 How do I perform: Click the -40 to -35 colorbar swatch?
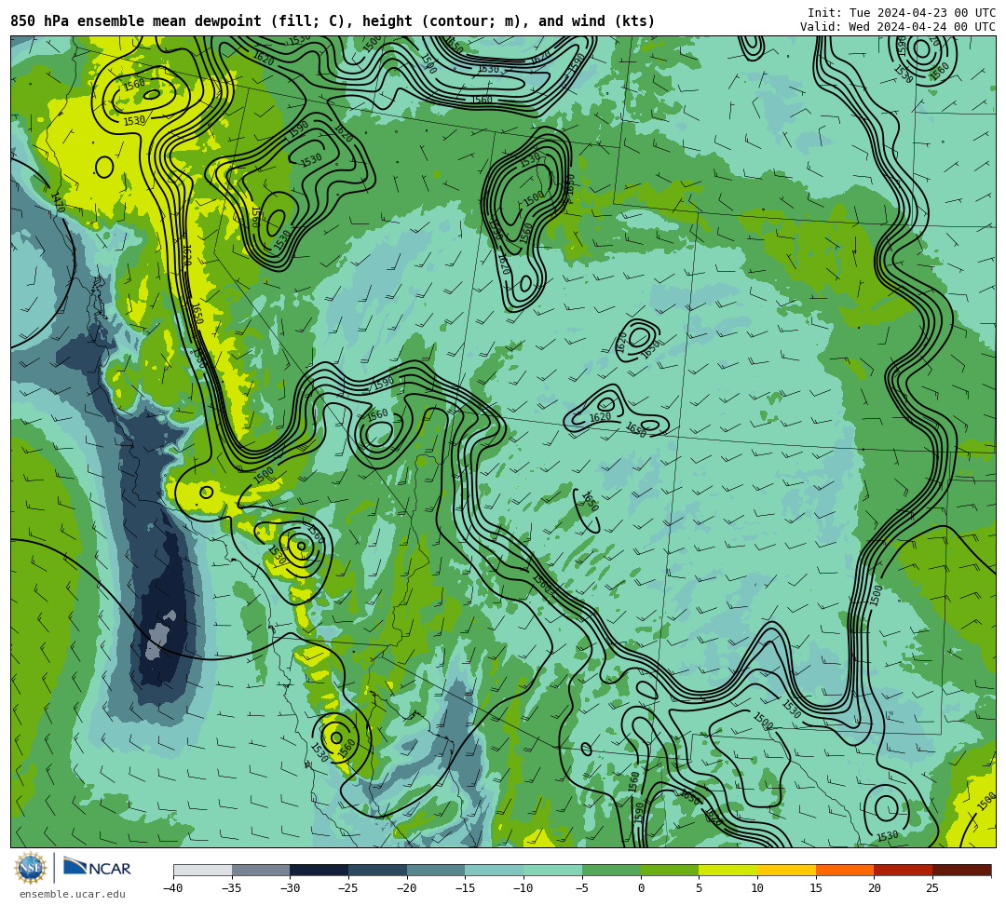coord(203,870)
